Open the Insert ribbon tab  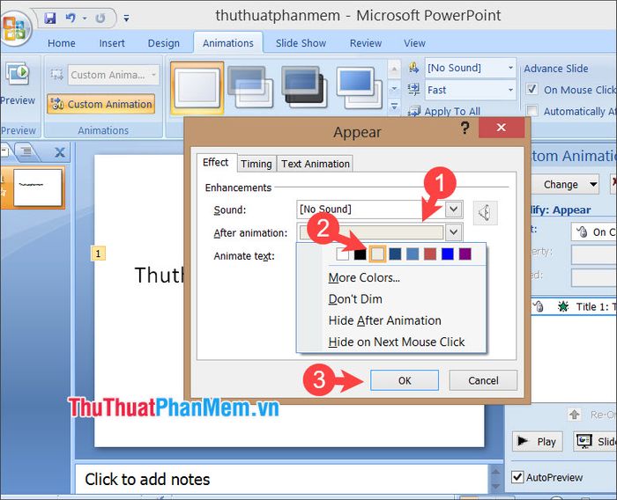pos(112,43)
